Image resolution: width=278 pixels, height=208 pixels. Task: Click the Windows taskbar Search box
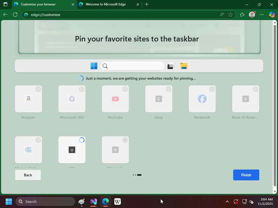click(x=45, y=201)
